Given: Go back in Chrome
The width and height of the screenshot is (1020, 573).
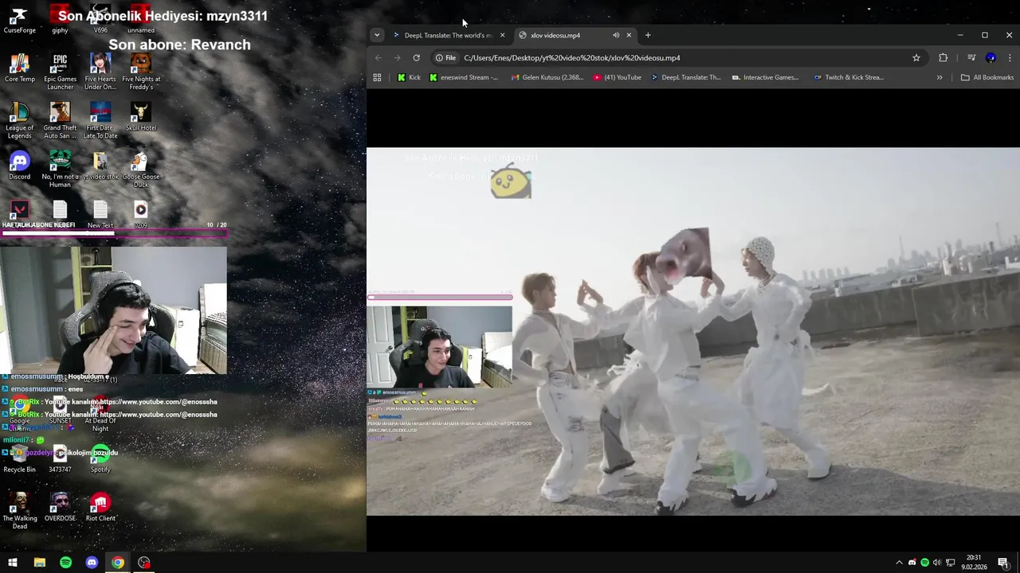Looking at the screenshot, I should point(379,57).
